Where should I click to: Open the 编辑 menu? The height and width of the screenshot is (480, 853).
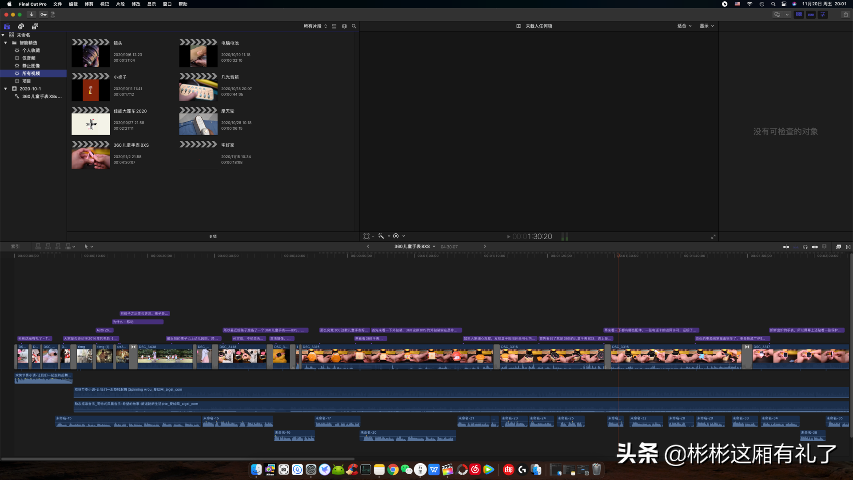click(x=73, y=4)
